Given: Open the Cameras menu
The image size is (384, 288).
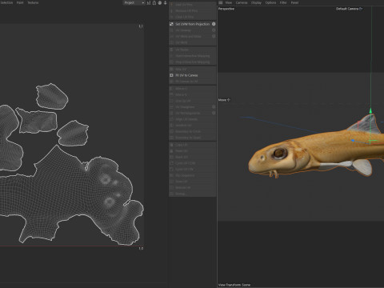Looking at the screenshot, I should [x=242, y=2].
